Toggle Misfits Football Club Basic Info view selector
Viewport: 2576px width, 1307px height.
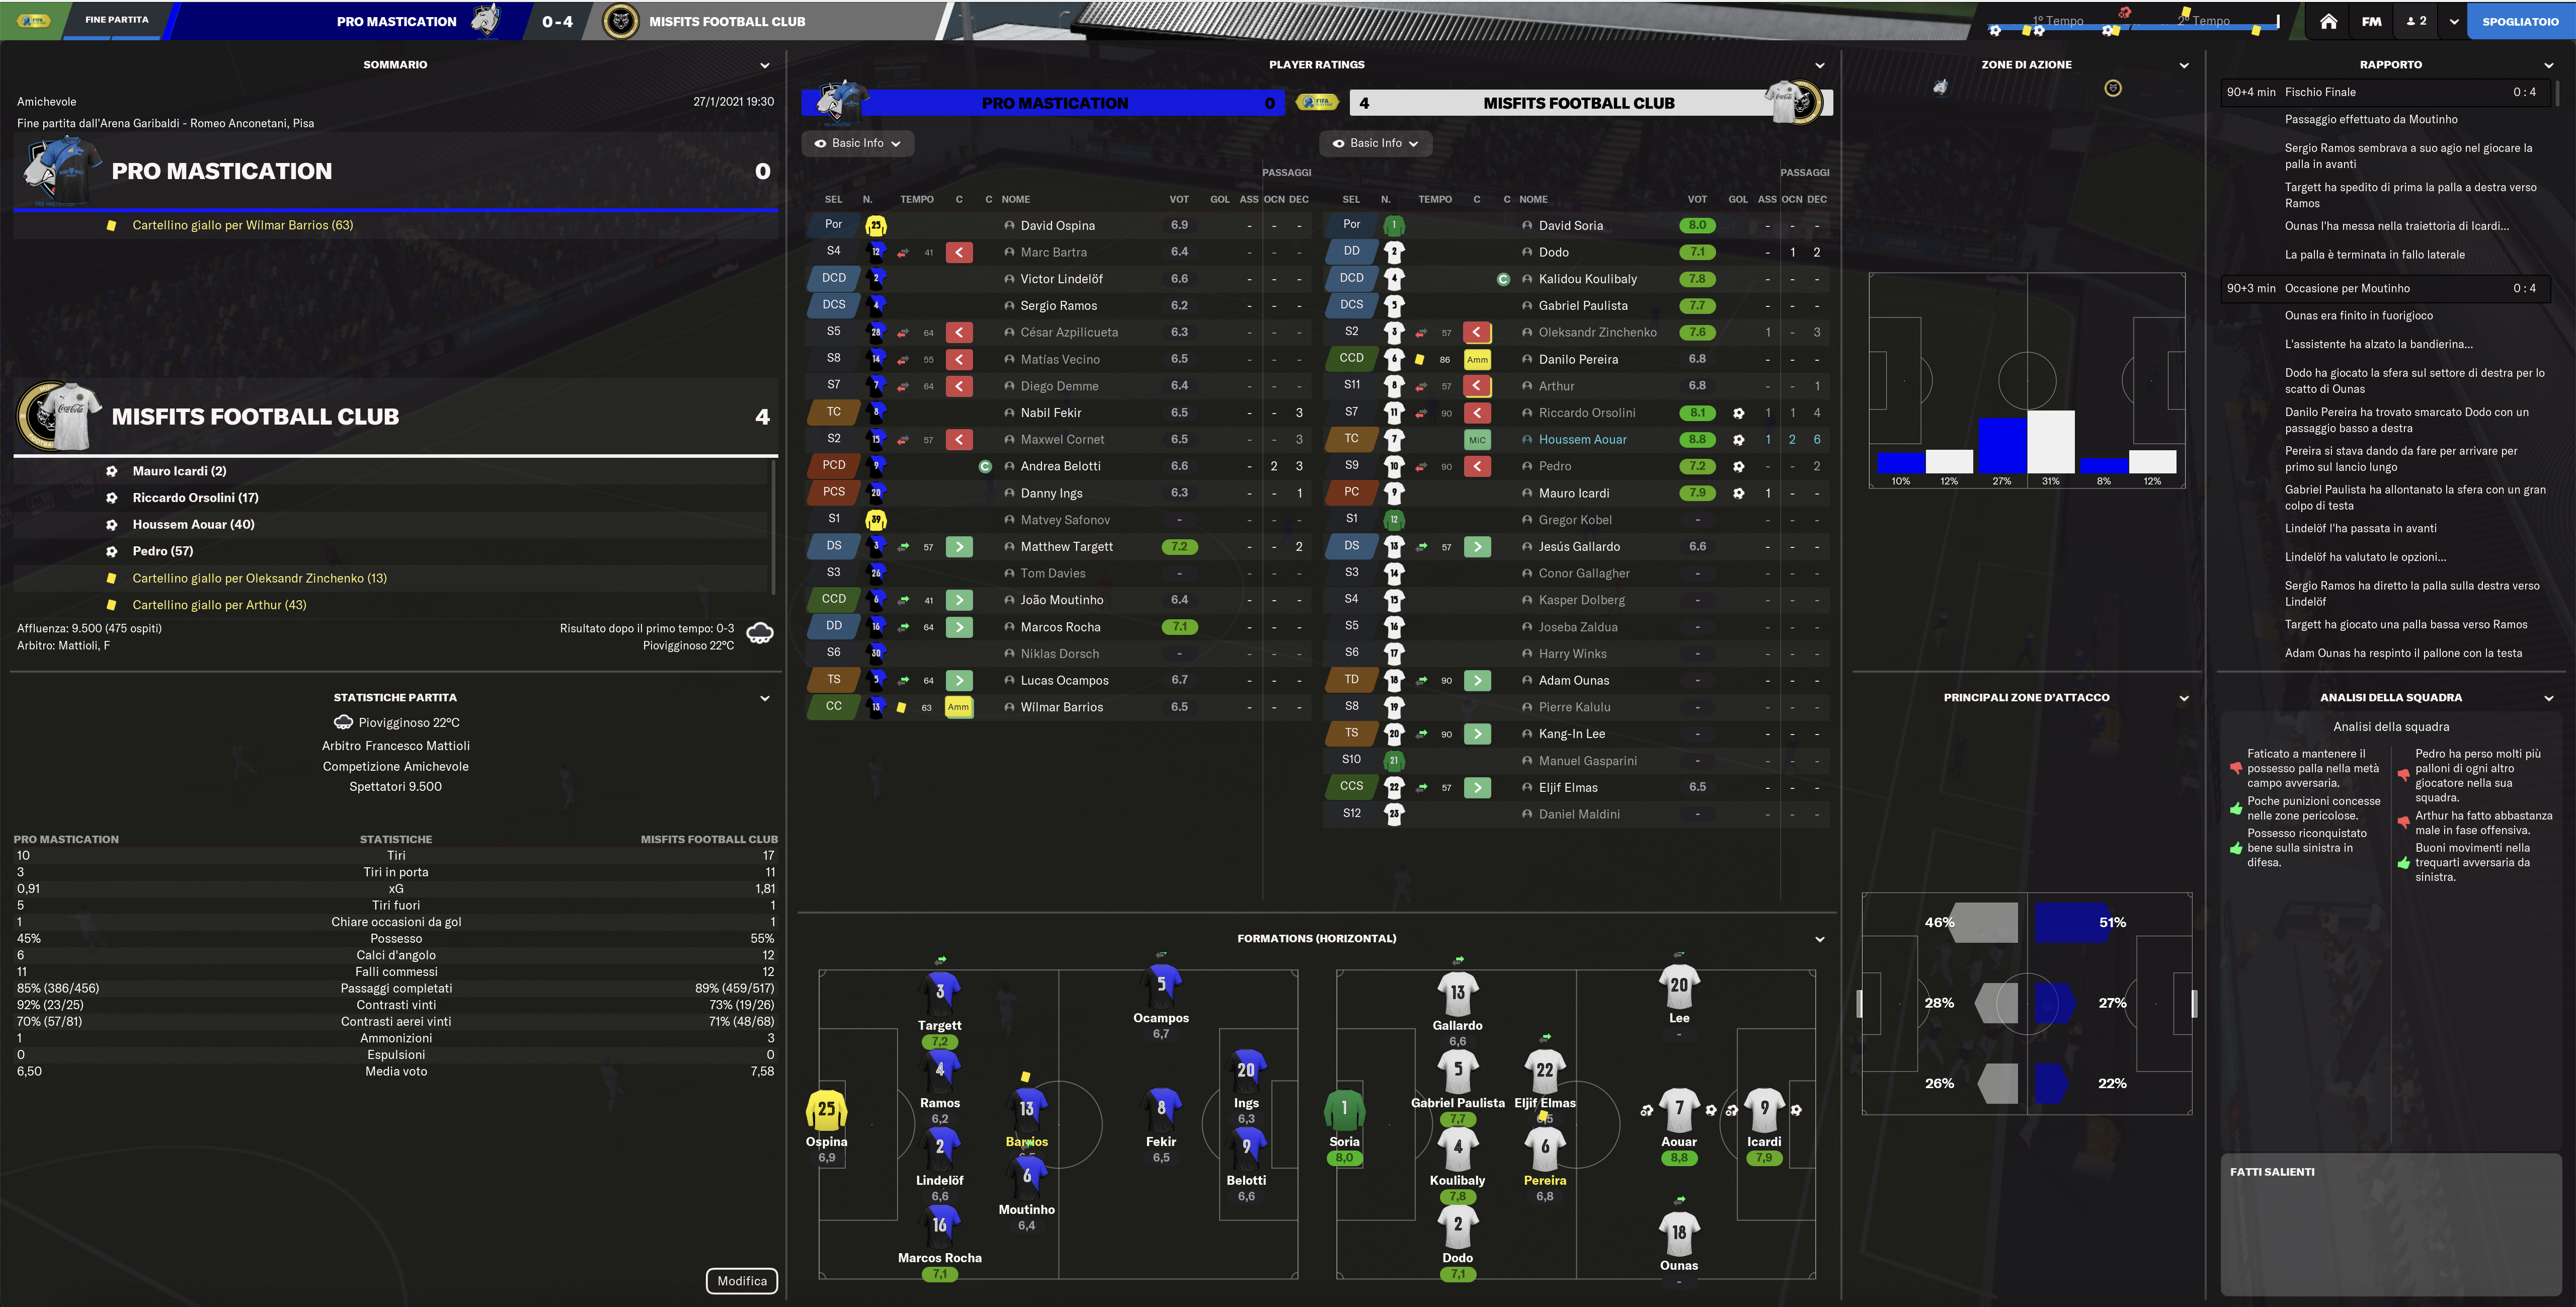point(1375,143)
